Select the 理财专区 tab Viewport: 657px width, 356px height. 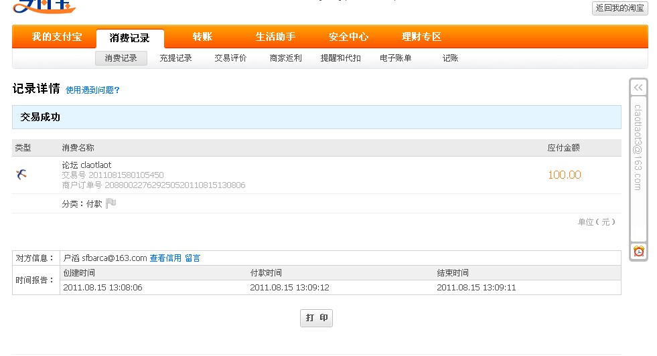[x=421, y=37]
